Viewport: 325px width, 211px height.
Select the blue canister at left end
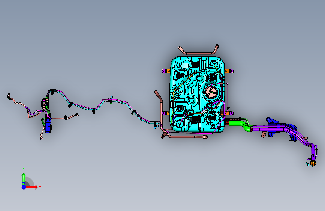point(48,125)
